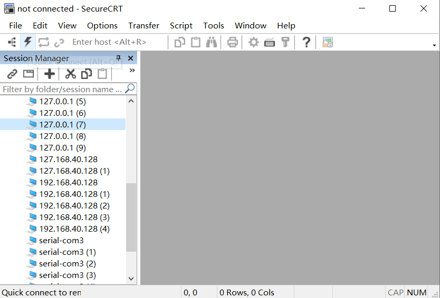
Task: Toggle the Session Manager toolbar icon
Action: tap(12, 42)
